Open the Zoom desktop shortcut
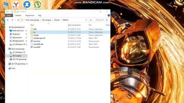 [27, 5]
